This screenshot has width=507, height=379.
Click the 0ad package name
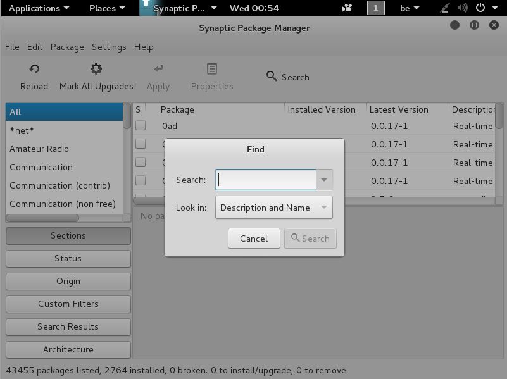point(170,126)
